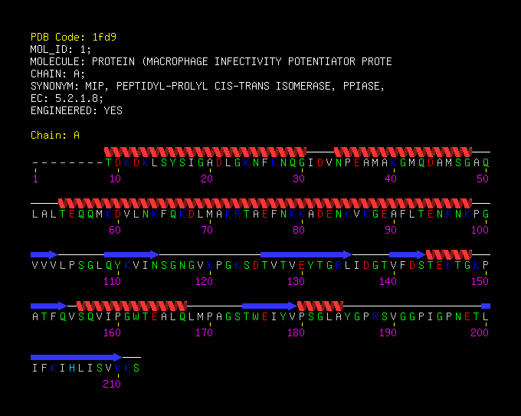Click residue number label 160

(113, 332)
